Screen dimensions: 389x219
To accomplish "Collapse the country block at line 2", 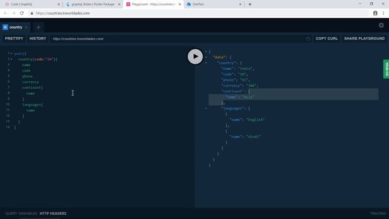I will tap(12, 59).
